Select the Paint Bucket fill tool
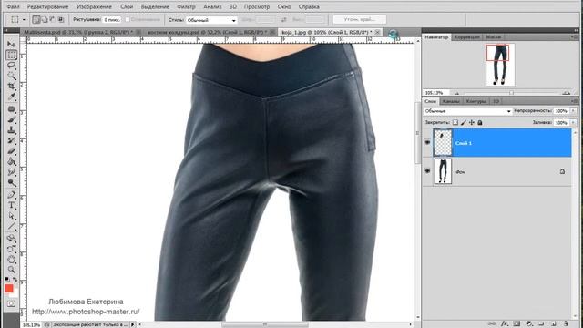 pos(11,161)
